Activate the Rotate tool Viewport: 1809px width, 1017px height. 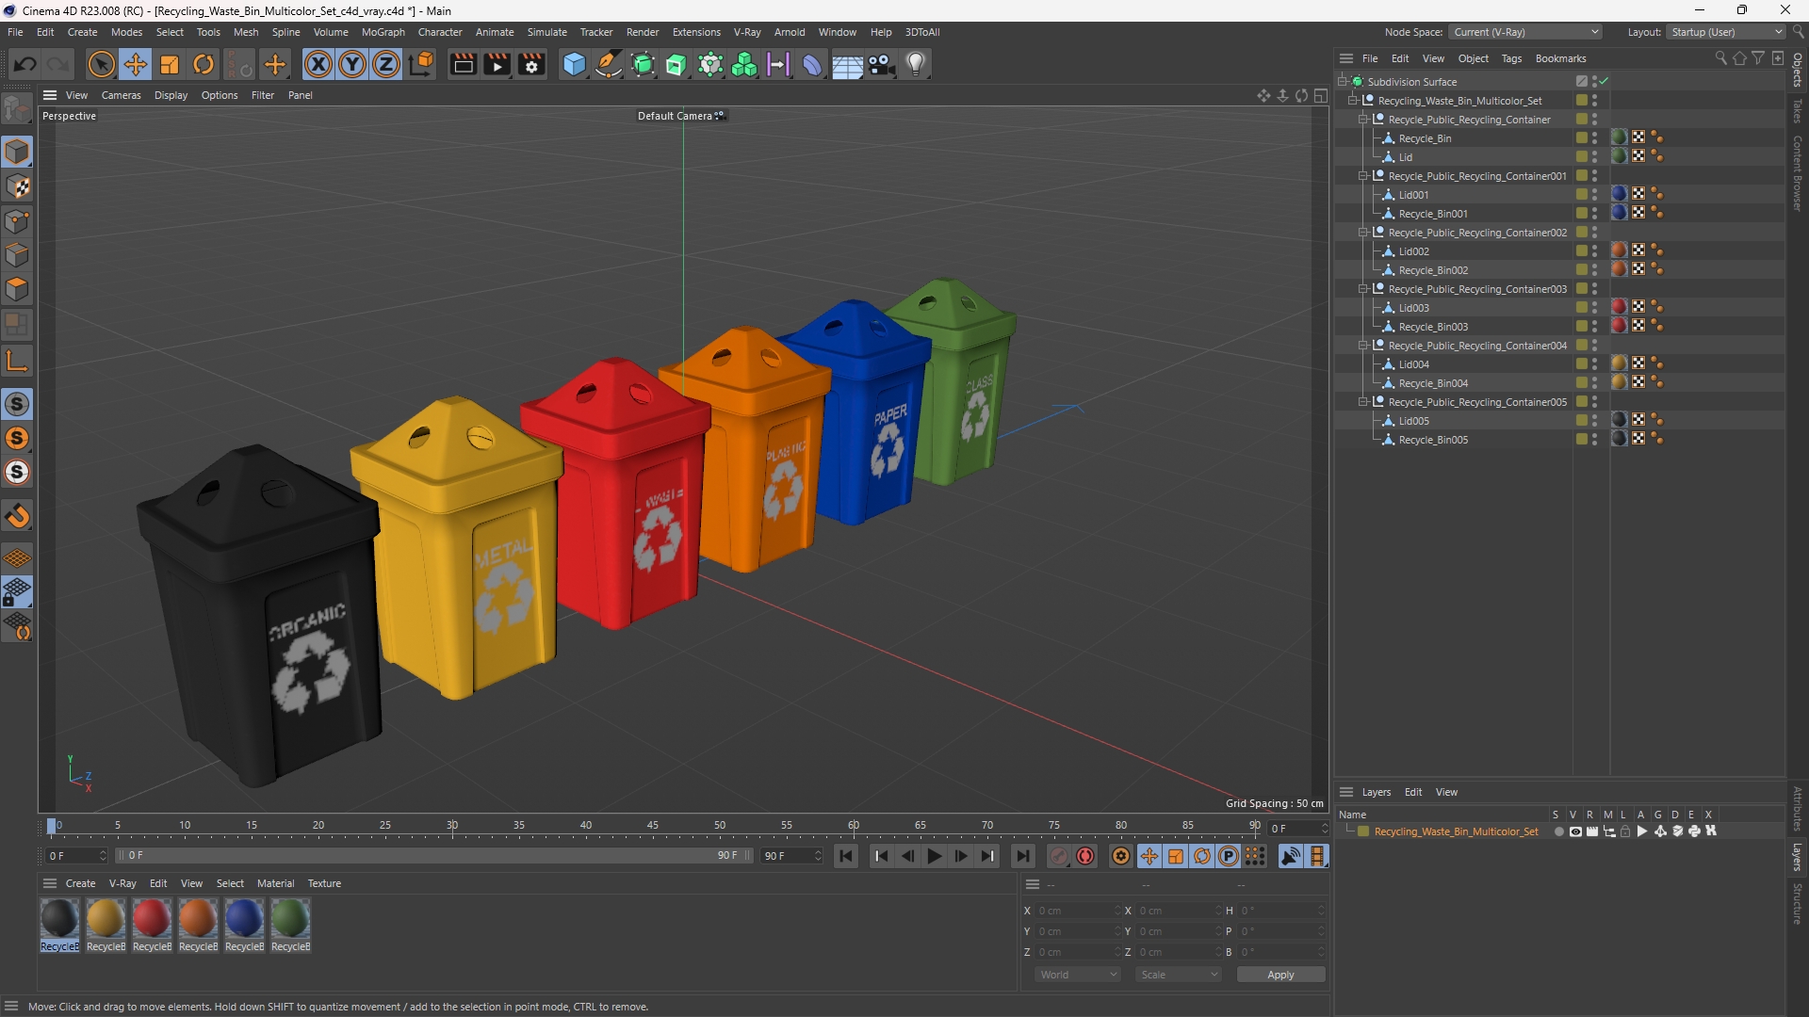[x=204, y=64]
